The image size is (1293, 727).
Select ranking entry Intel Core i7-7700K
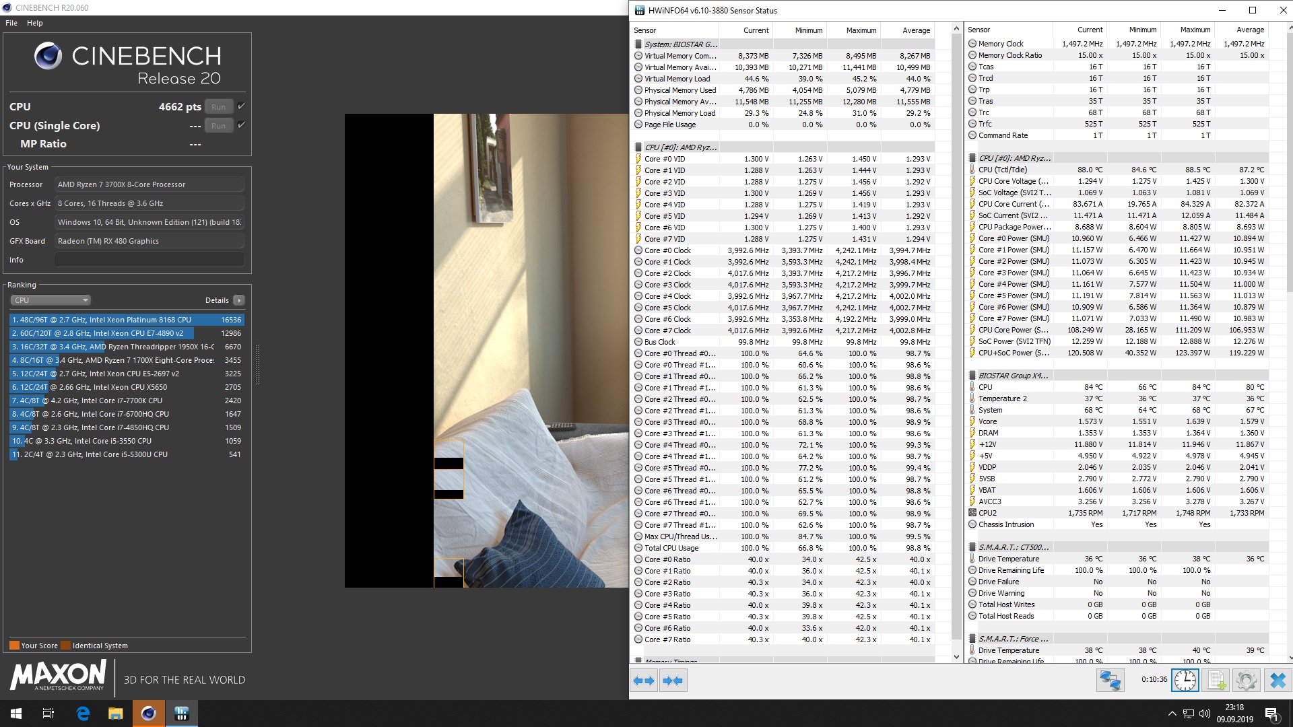pos(127,401)
